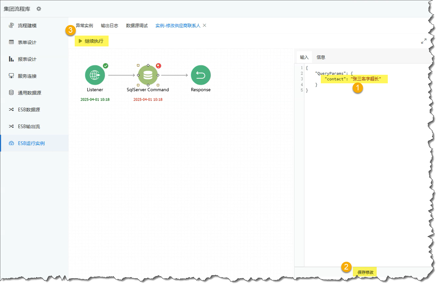This screenshot has width=440, height=287.
Task: Open 流程建模 in the sidebar
Action: pyautogui.click(x=27, y=26)
